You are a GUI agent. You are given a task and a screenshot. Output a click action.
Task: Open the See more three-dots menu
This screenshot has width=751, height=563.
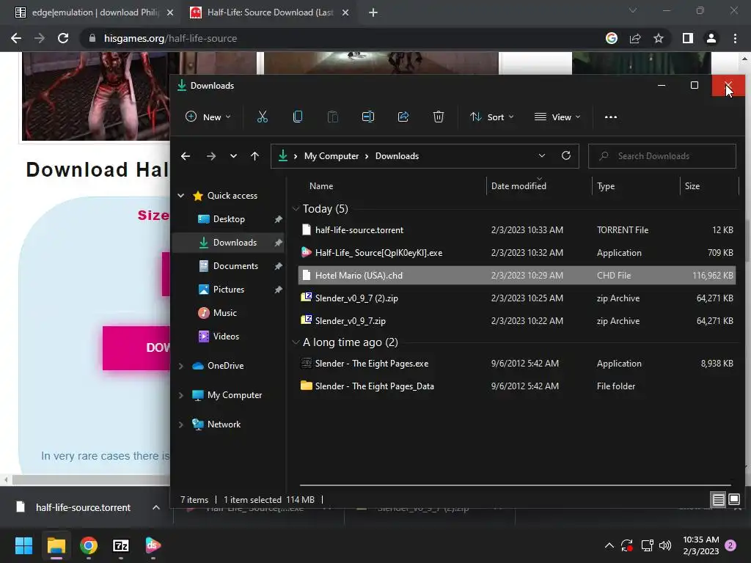tap(611, 117)
